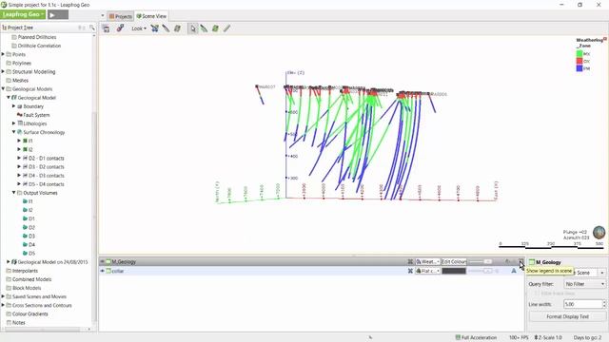The height and width of the screenshot is (342, 609).
Task: Click the Project Tree search icon
Action: (x=91, y=28)
